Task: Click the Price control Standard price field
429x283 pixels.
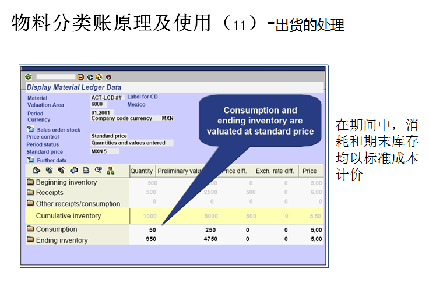Action: [x=109, y=136]
